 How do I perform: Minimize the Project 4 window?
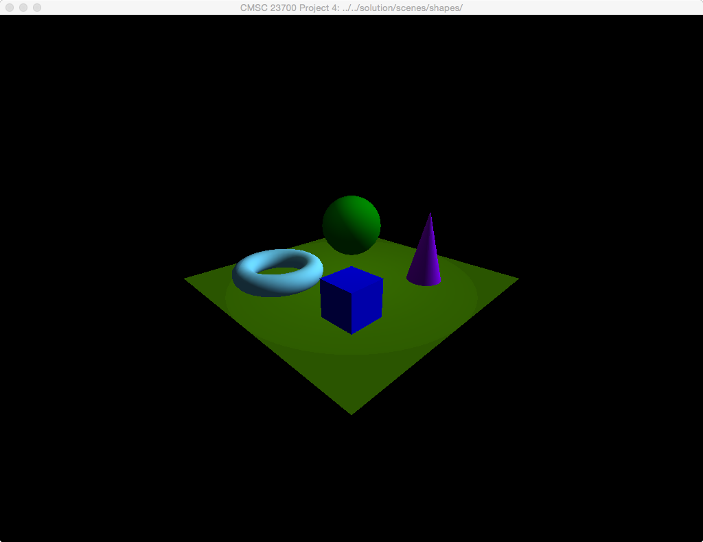[x=23, y=8]
